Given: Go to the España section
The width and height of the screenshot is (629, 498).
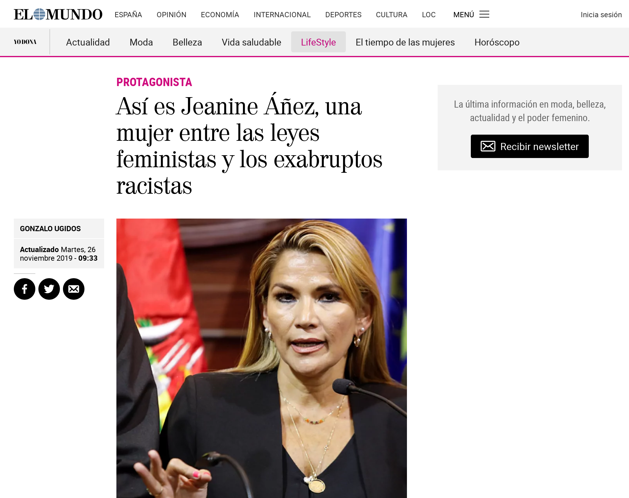Looking at the screenshot, I should (x=128, y=15).
